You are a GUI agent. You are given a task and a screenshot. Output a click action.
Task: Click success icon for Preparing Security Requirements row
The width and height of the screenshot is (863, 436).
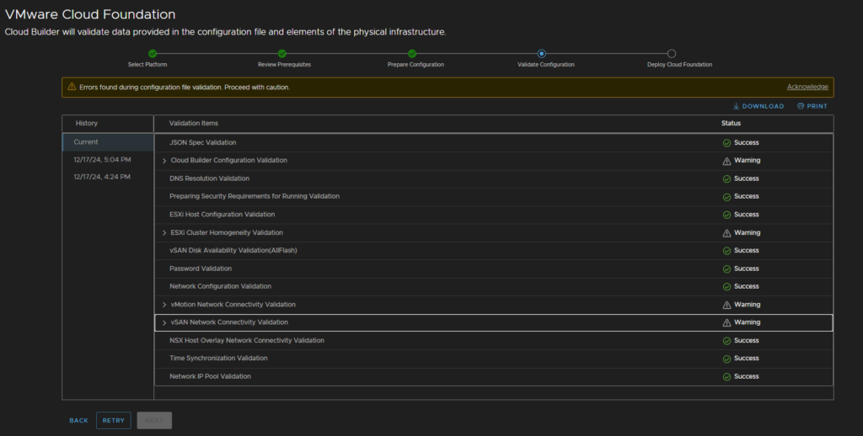tap(726, 197)
